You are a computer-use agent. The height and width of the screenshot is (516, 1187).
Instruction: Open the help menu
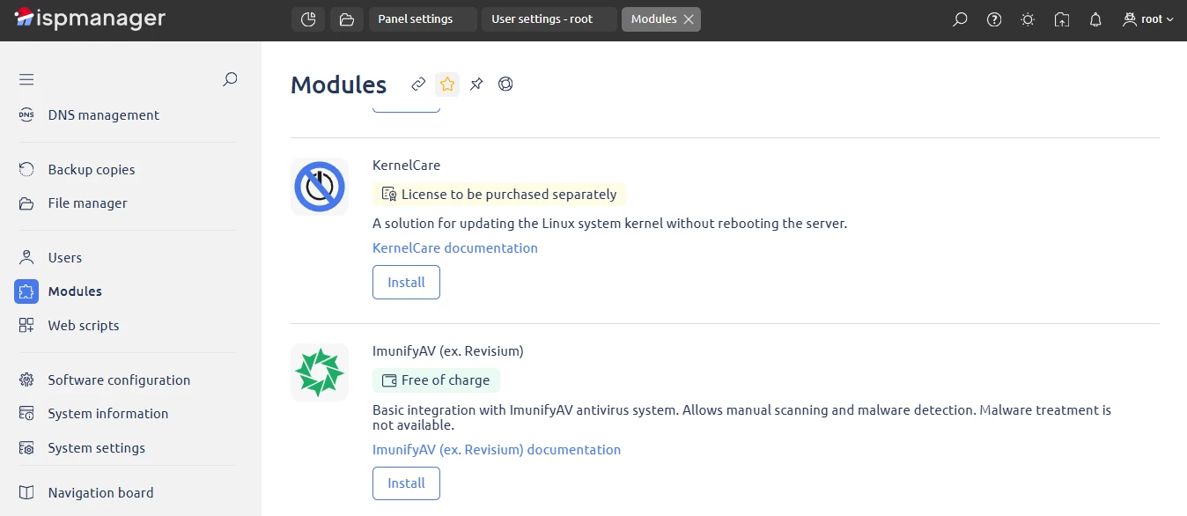click(993, 18)
